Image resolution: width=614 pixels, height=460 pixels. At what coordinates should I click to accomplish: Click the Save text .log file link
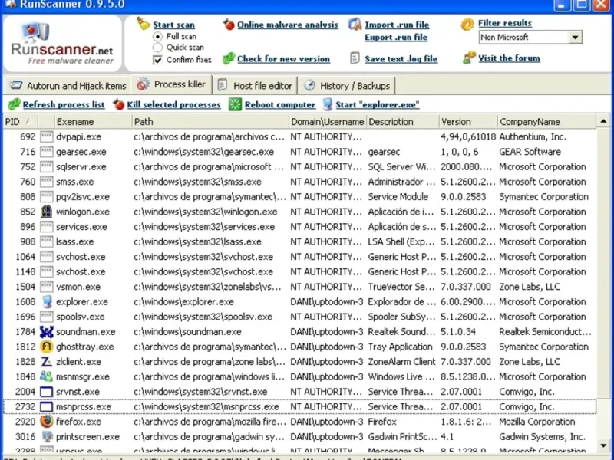coord(401,59)
